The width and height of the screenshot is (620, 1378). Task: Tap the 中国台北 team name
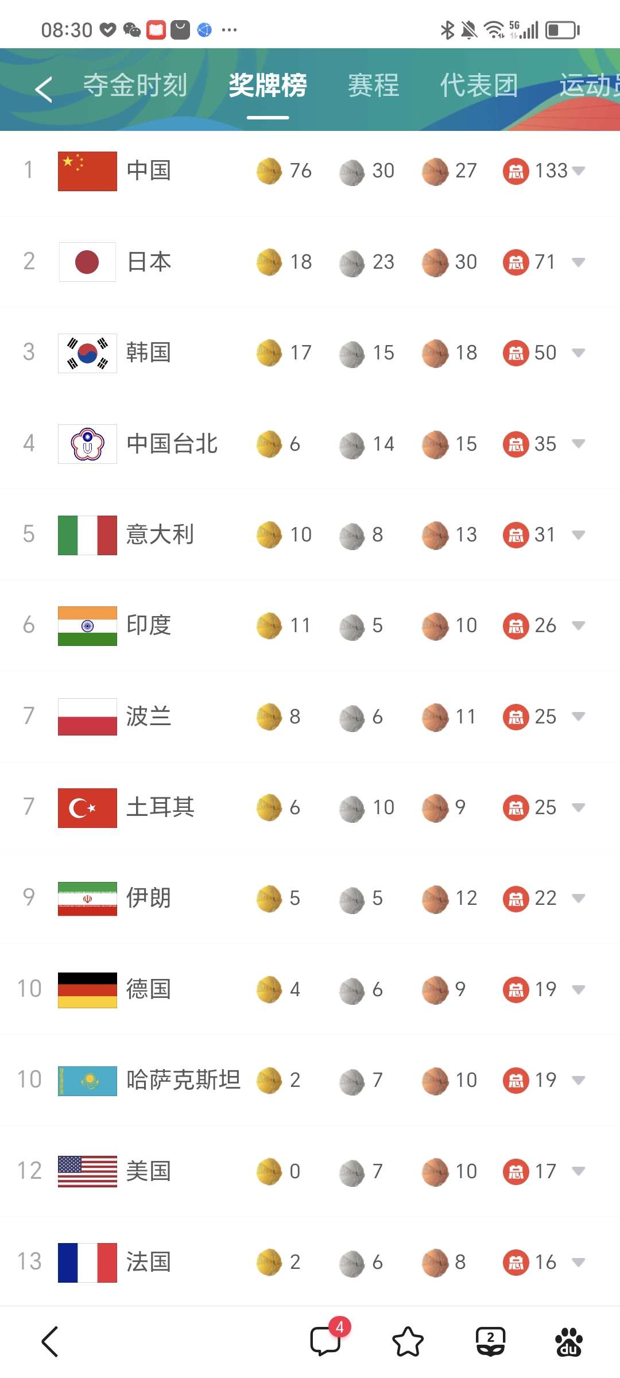click(x=172, y=444)
